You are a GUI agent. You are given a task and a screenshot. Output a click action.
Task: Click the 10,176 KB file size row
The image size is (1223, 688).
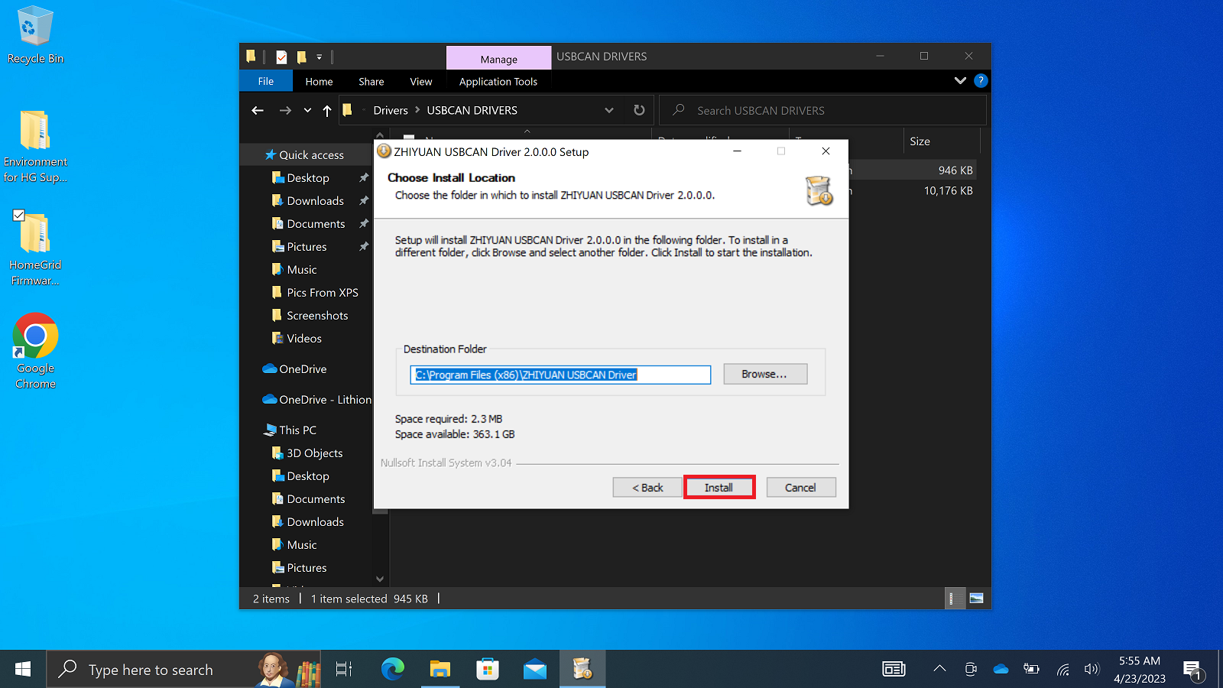pos(949,190)
